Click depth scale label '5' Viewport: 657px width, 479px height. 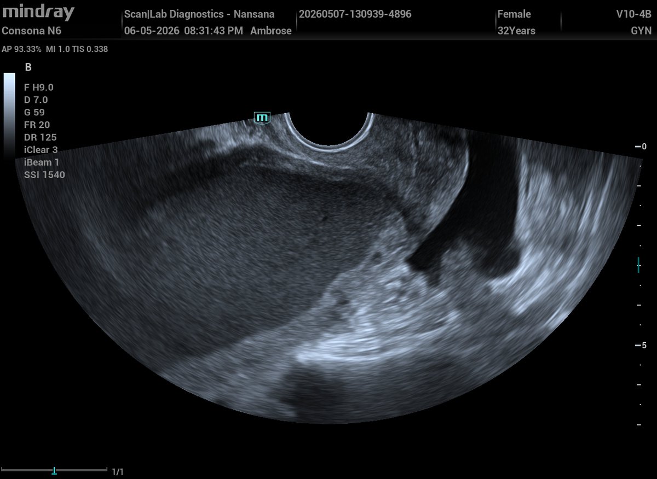[644, 346]
